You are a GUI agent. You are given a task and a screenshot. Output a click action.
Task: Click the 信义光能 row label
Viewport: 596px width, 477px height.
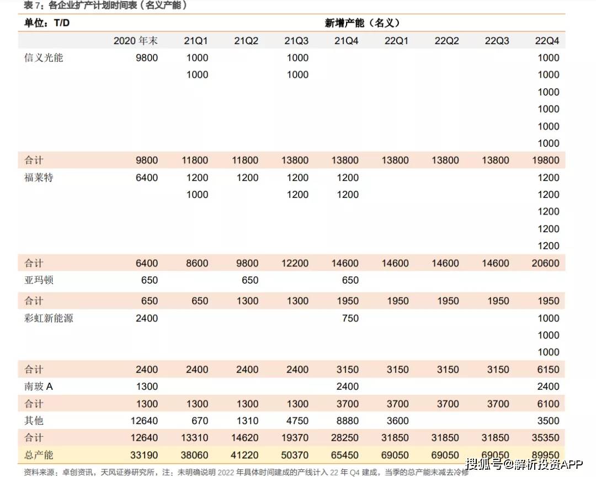(44, 58)
